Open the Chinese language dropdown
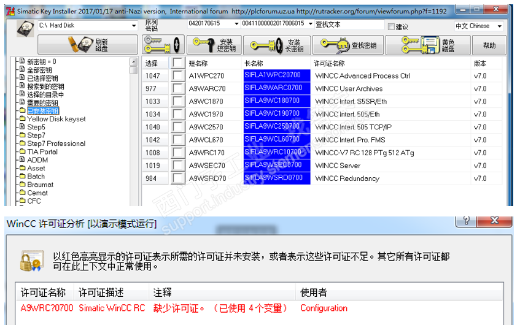Screen dimensions: 520x325 [500, 26]
